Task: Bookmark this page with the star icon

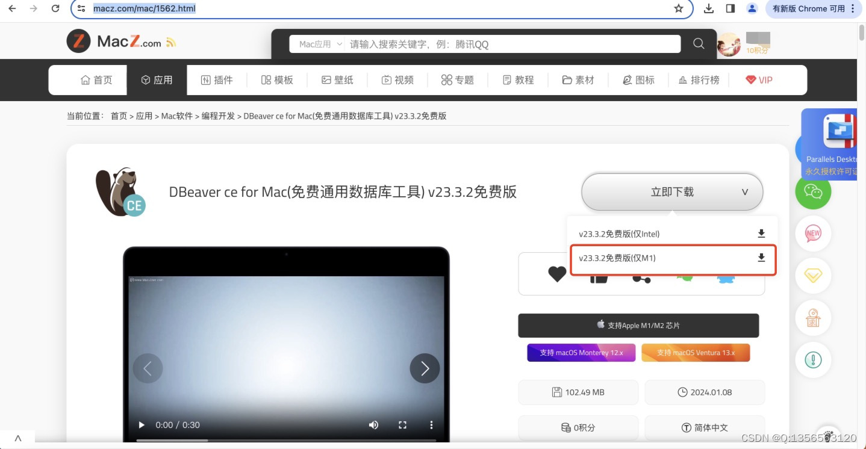Action: tap(679, 8)
